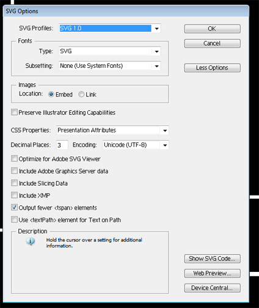Click the 'Hold the cursor over a setting' description text
This screenshot has height=308, width=259.
tap(94, 243)
